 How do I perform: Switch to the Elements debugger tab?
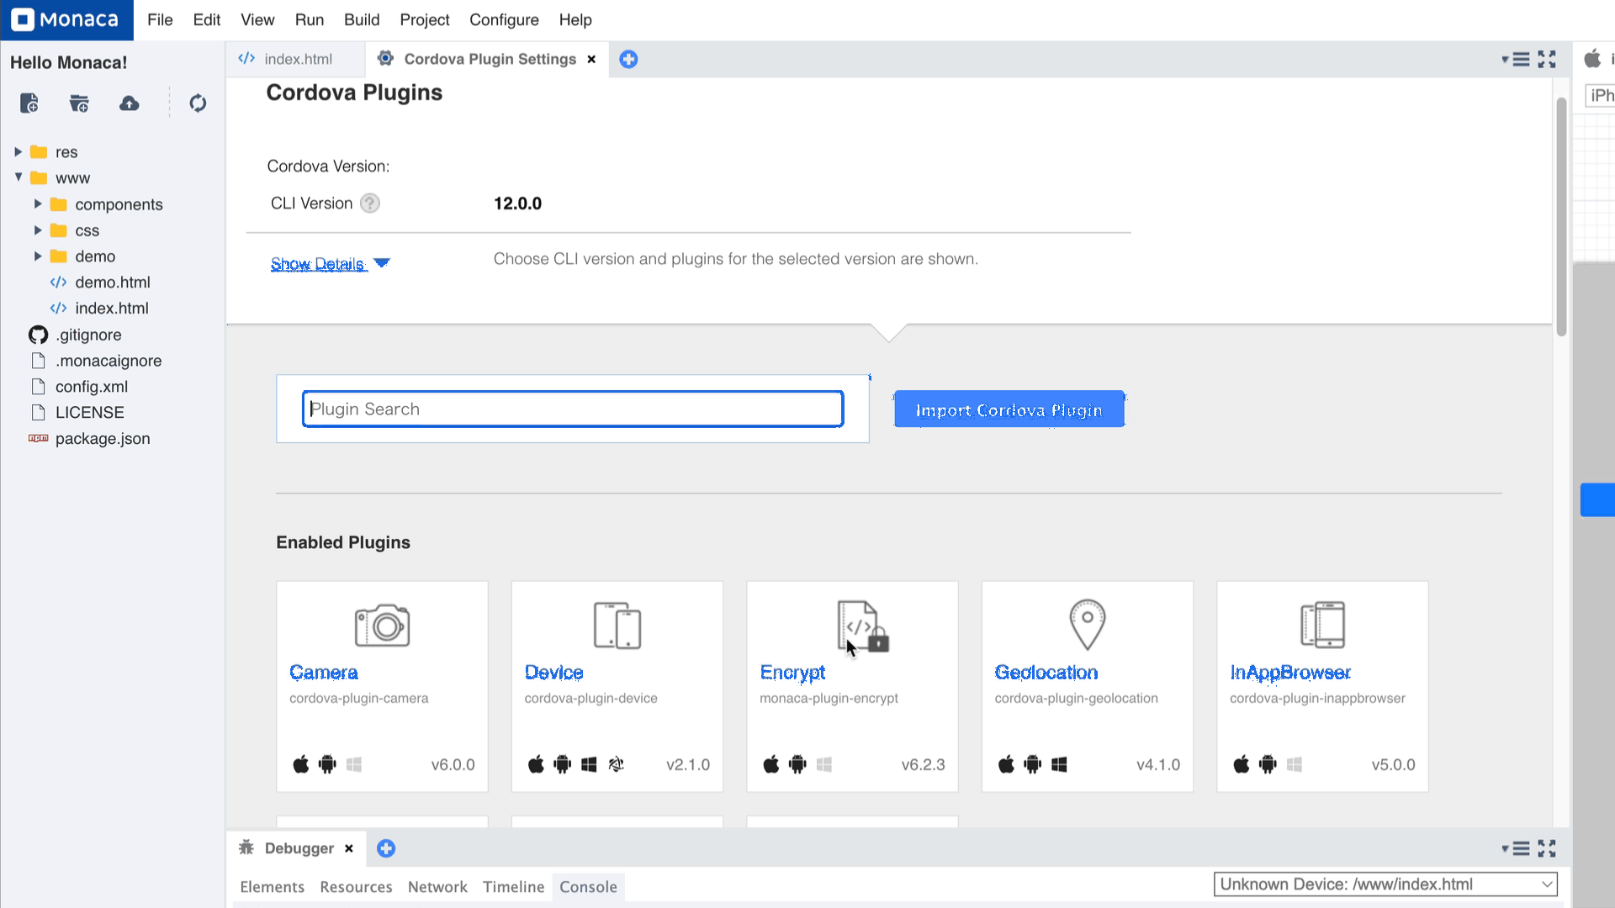coord(272,887)
